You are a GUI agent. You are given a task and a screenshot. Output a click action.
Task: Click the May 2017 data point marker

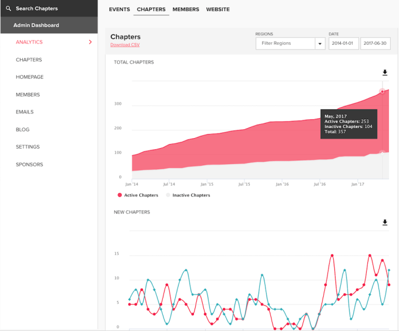(x=382, y=92)
